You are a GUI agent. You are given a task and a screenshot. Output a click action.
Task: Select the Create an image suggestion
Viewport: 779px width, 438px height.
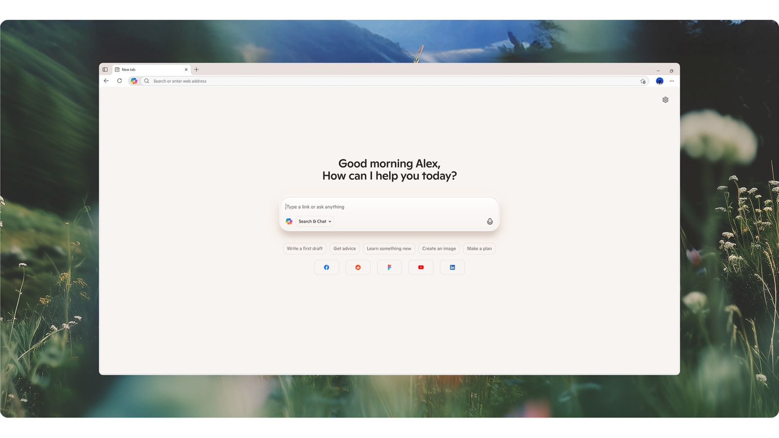pyautogui.click(x=439, y=248)
